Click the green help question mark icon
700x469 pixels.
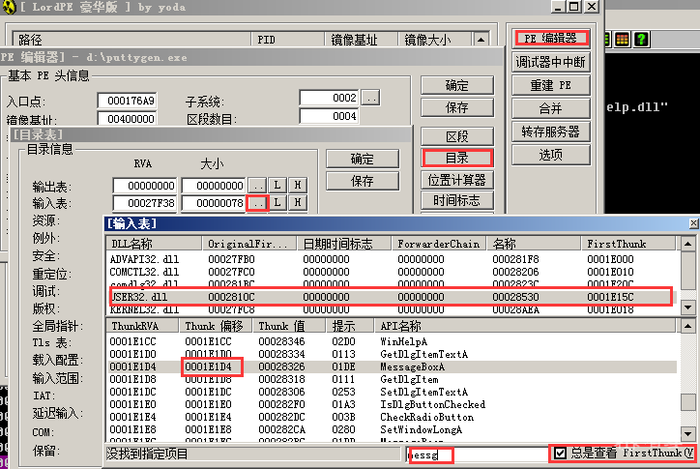coord(642,40)
